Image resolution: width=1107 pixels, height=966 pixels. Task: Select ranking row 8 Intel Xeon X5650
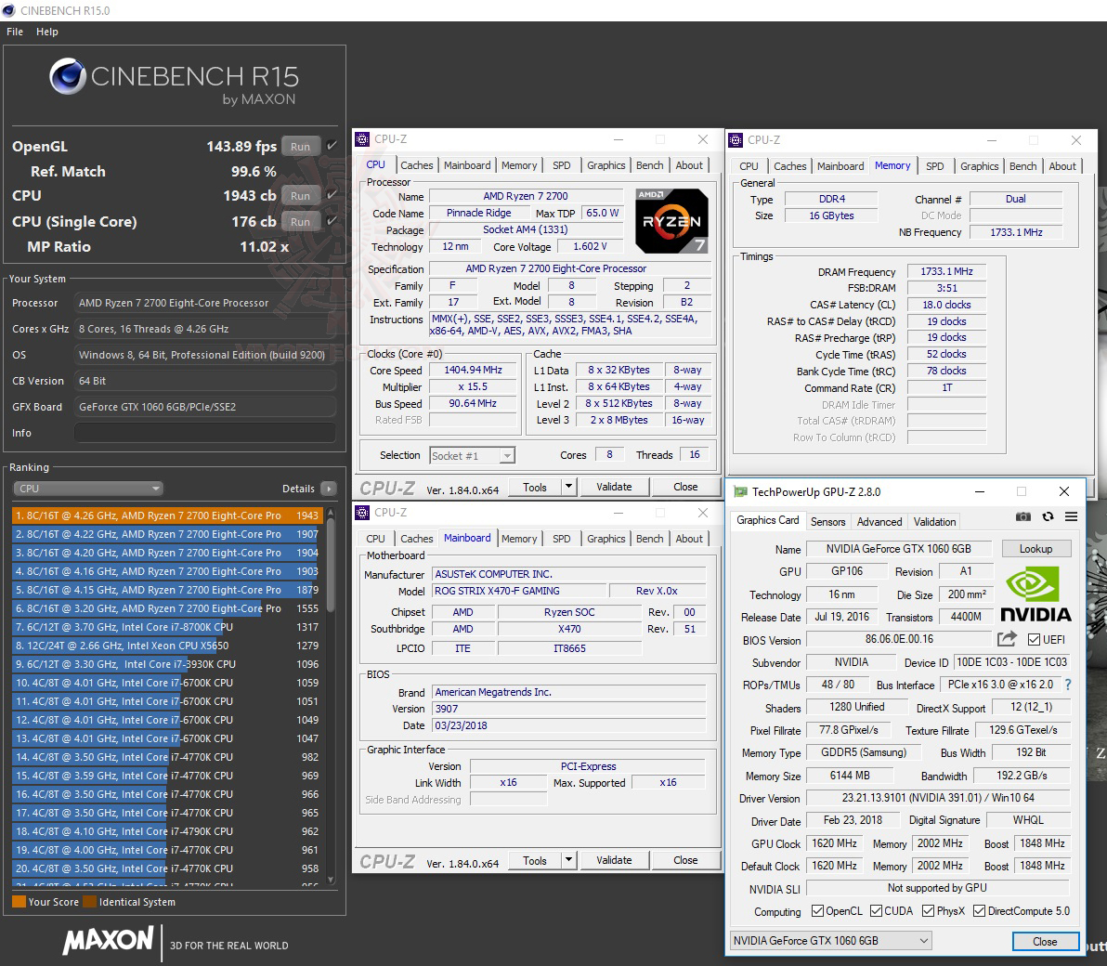167,646
